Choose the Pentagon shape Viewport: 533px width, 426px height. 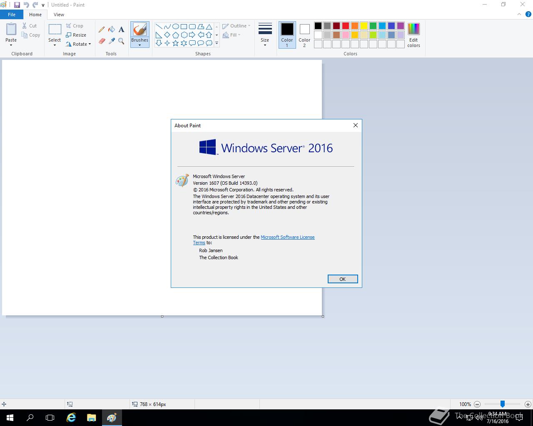coord(175,35)
